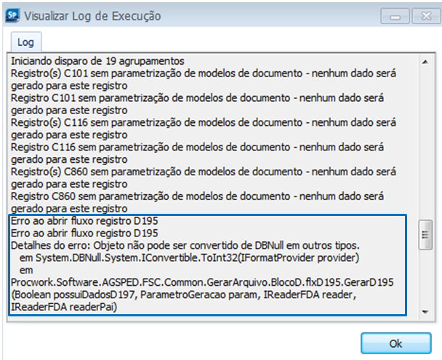Screen dimensions: 442x360
Task: Click the scrollbar down arrow
Action: point(427,313)
